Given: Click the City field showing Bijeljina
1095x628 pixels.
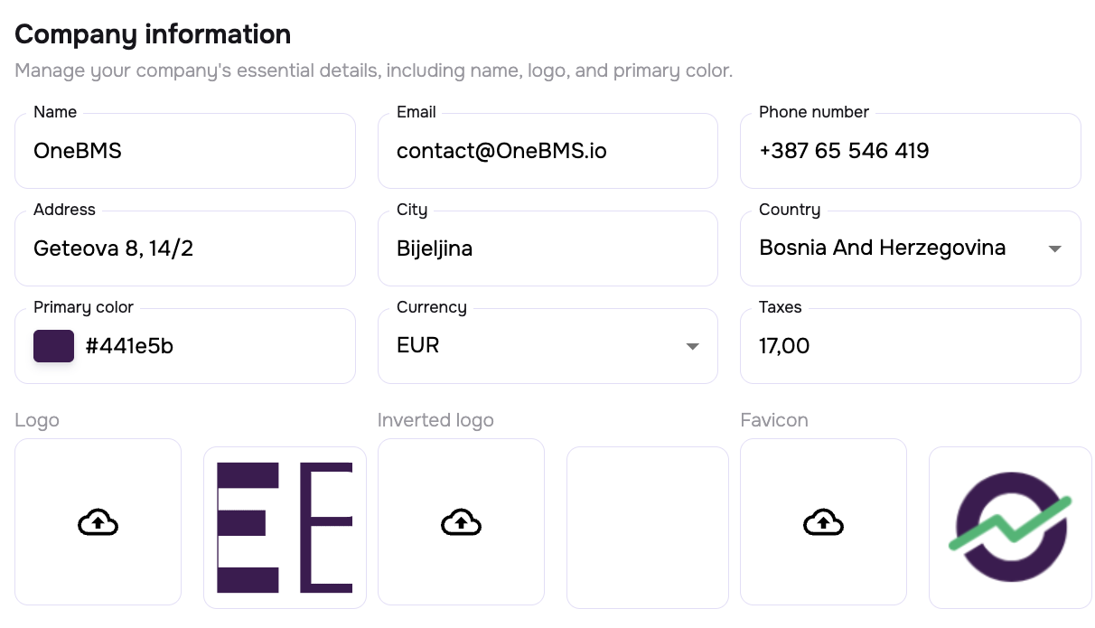Looking at the screenshot, I should (x=547, y=248).
